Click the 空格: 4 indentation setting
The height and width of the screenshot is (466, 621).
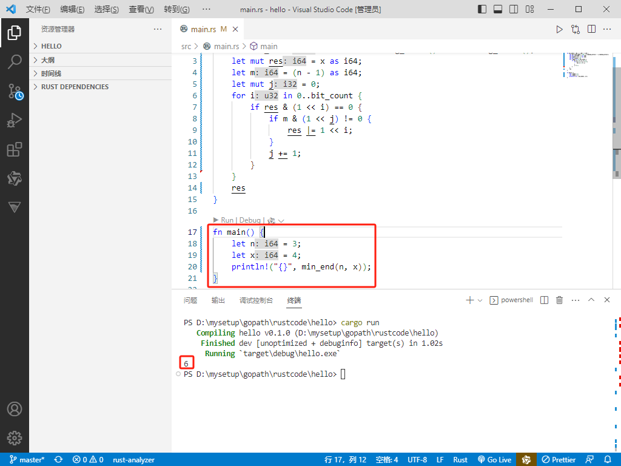(387, 460)
